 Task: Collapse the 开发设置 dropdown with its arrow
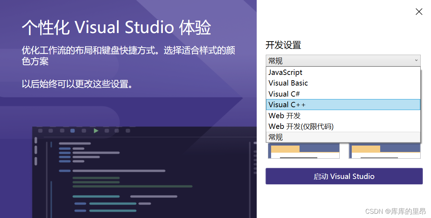click(x=416, y=60)
